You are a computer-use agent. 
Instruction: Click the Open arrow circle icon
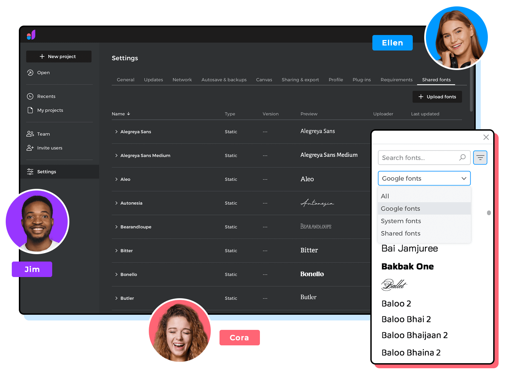coord(30,73)
